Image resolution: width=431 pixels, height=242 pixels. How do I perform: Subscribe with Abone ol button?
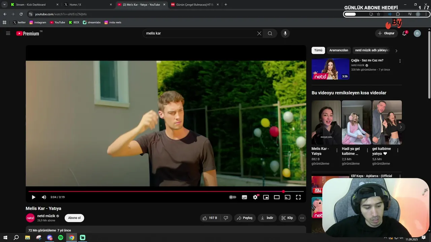pyautogui.click(x=74, y=218)
